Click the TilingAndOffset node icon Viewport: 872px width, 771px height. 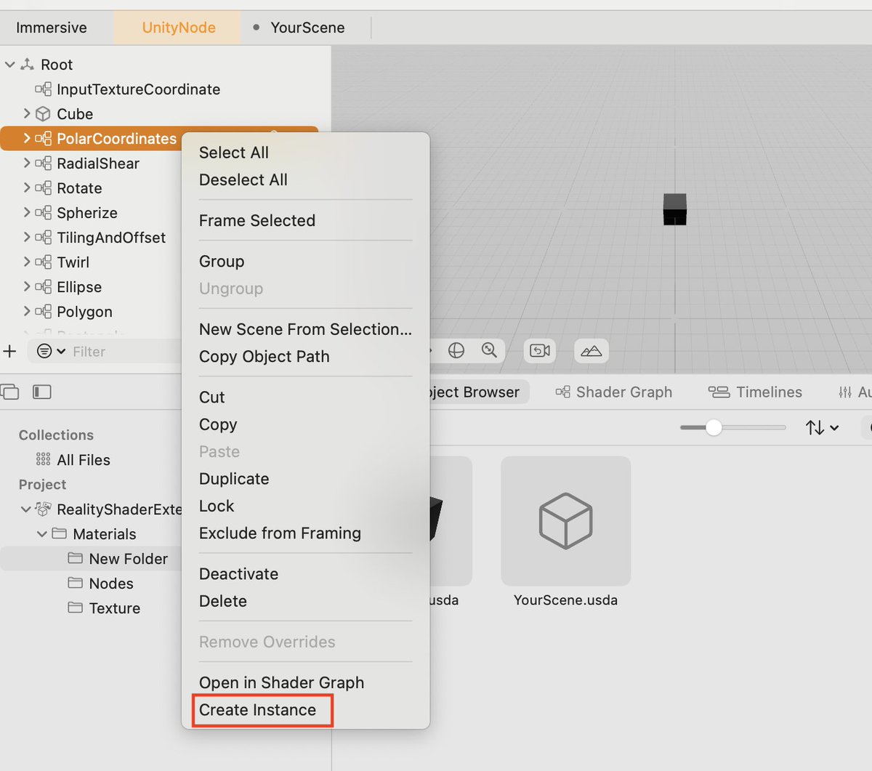(44, 238)
